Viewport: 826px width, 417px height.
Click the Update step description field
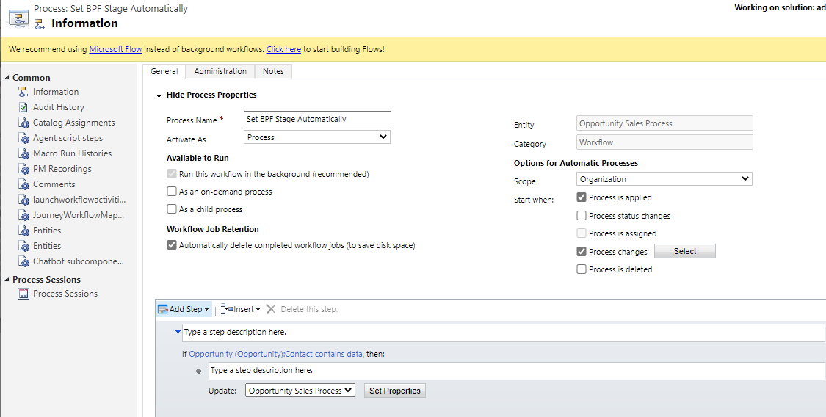516,371
